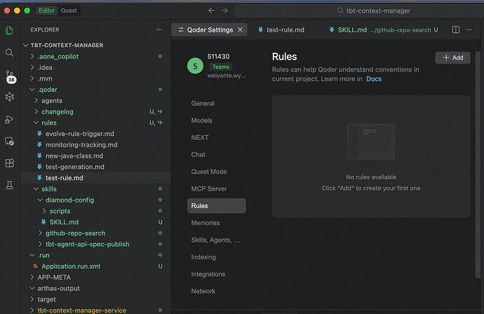Select test-rule.md in explorer tree

click(x=95, y=177)
